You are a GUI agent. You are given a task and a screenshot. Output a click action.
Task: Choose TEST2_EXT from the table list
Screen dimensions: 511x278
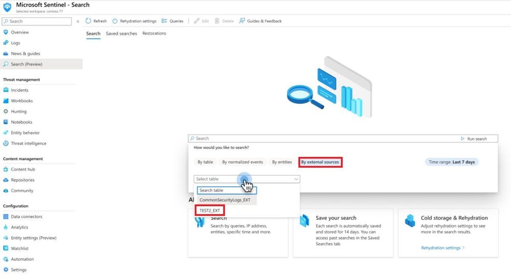coord(210,211)
